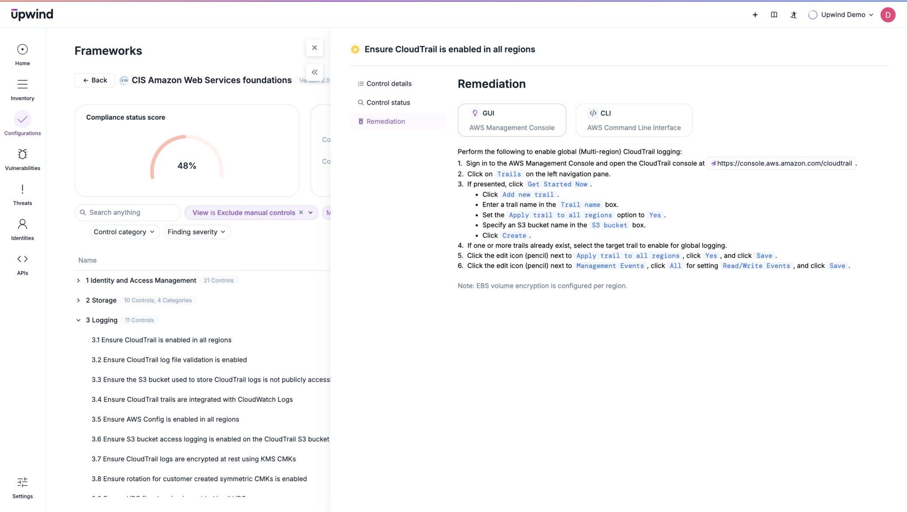Viewport: 907px width, 512px height.
Task: Switch to Control details tab
Action: (x=388, y=84)
